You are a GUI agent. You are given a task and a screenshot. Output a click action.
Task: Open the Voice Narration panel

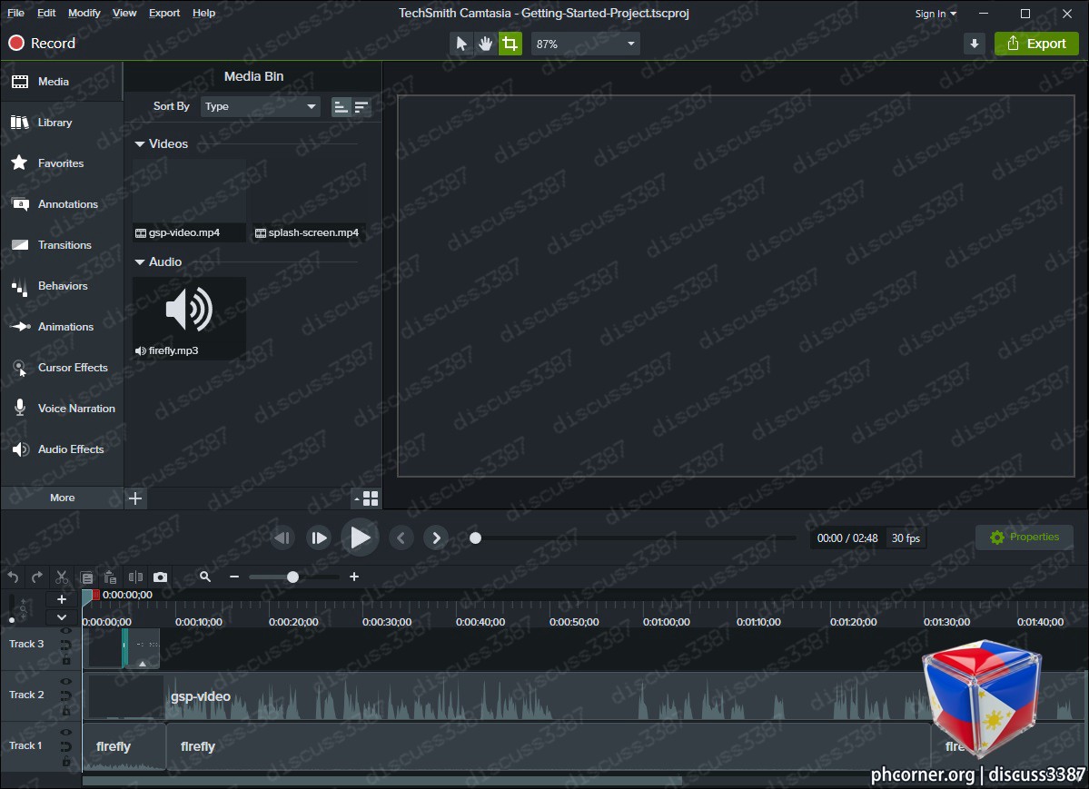pos(61,409)
